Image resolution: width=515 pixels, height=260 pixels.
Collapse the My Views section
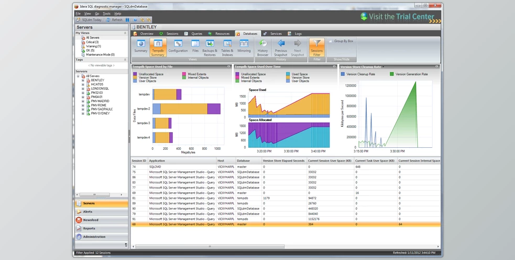[125, 33]
